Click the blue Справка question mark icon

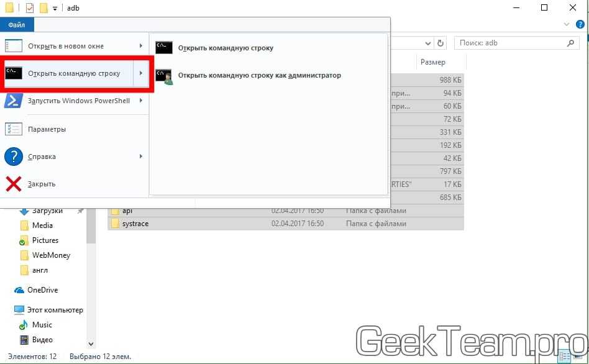tap(14, 157)
